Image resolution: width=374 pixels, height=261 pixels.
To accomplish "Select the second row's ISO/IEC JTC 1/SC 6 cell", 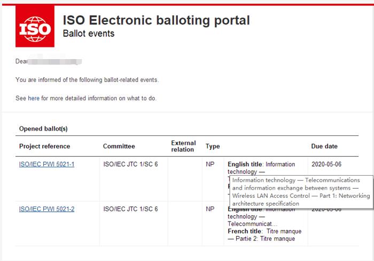I will (130, 209).
